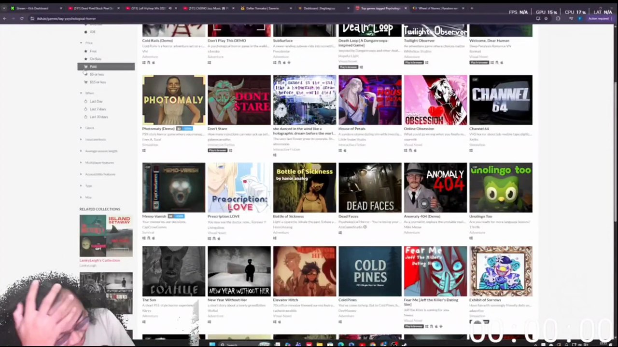Open the Online Obsession thumbnail

click(435, 100)
